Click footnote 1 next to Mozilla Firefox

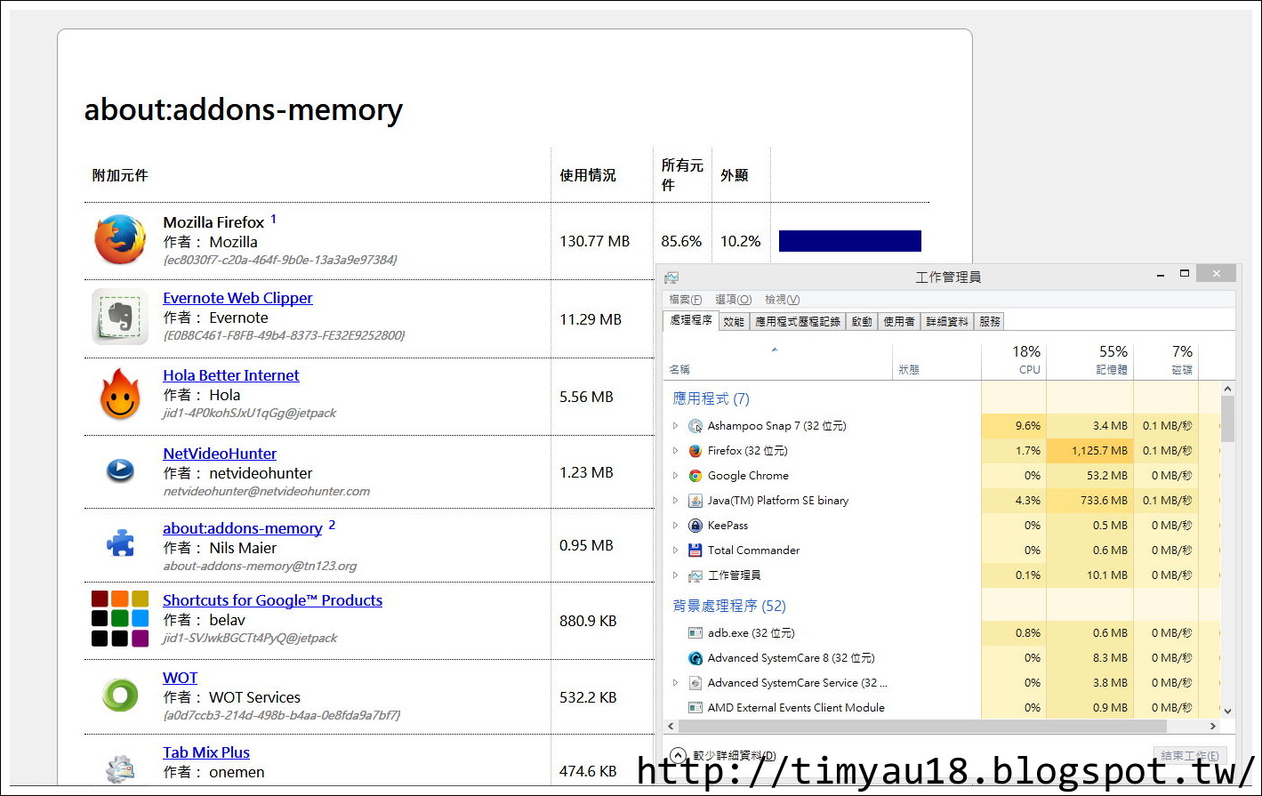(x=273, y=219)
